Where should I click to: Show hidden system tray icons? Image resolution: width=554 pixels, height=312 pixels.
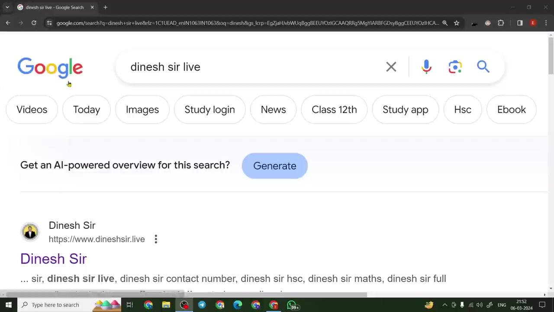coord(444,305)
